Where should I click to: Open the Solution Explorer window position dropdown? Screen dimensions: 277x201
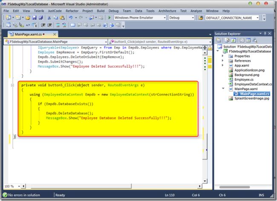[260, 33]
